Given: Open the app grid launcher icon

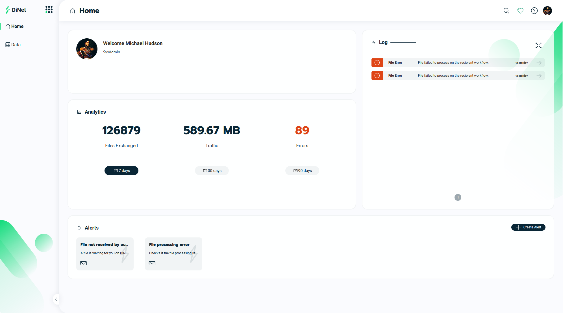Looking at the screenshot, I should tap(49, 9).
